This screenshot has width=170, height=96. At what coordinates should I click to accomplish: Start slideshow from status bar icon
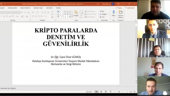[110, 92]
